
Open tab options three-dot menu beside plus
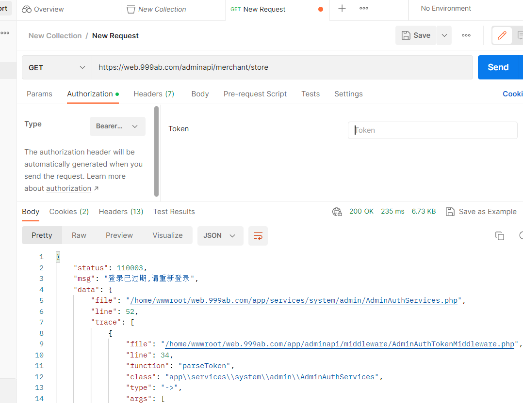click(363, 8)
